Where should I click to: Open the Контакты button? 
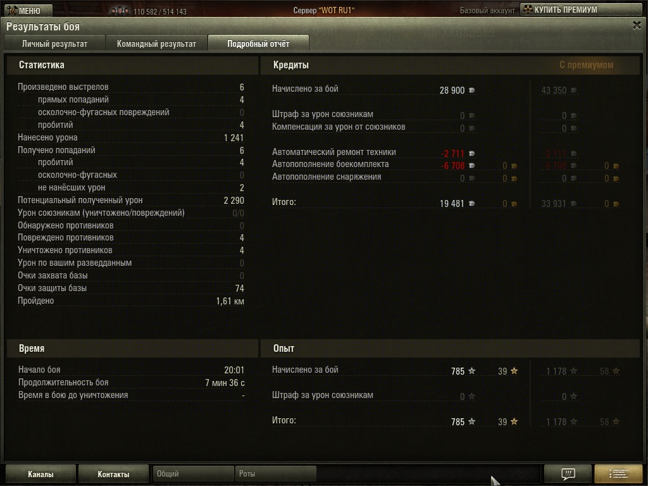[x=113, y=474]
